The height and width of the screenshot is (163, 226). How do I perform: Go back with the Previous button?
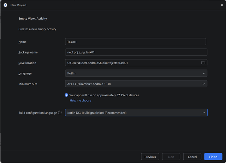[x=150, y=157]
